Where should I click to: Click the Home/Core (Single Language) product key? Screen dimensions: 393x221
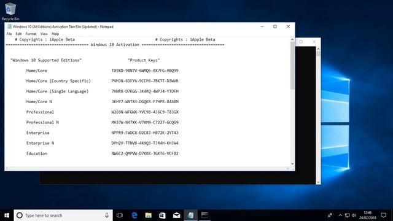(145, 91)
